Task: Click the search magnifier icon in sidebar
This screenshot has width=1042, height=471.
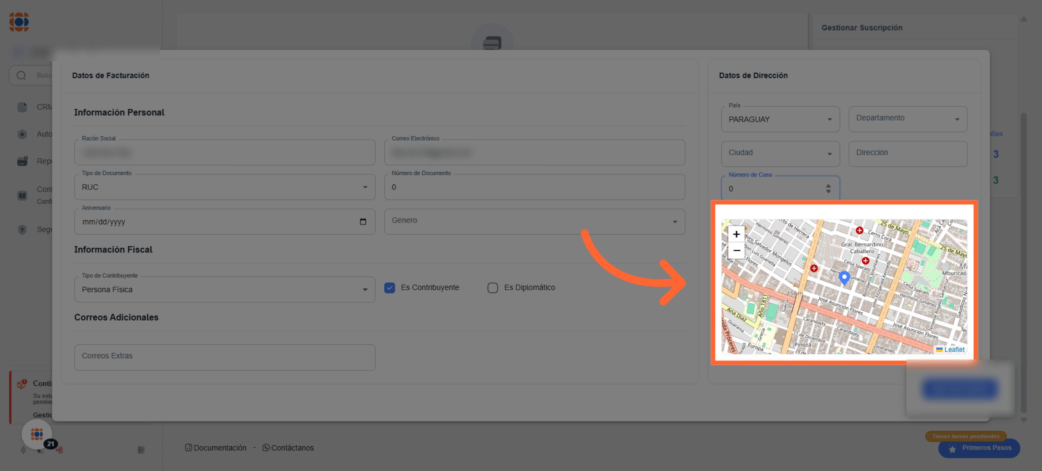Action: (21, 75)
